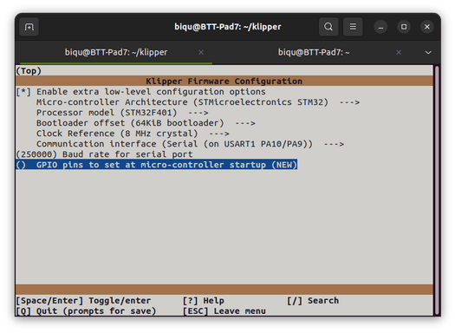
Task: Open the hamburger menu in title bar
Action: point(353,27)
